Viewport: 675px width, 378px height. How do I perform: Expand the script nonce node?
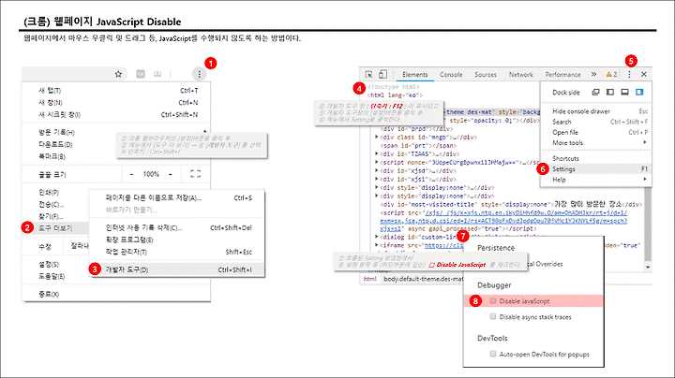coord(377,163)
